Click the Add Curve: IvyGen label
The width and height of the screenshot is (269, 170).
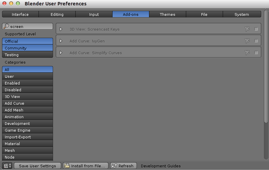(x=87, y=41)
